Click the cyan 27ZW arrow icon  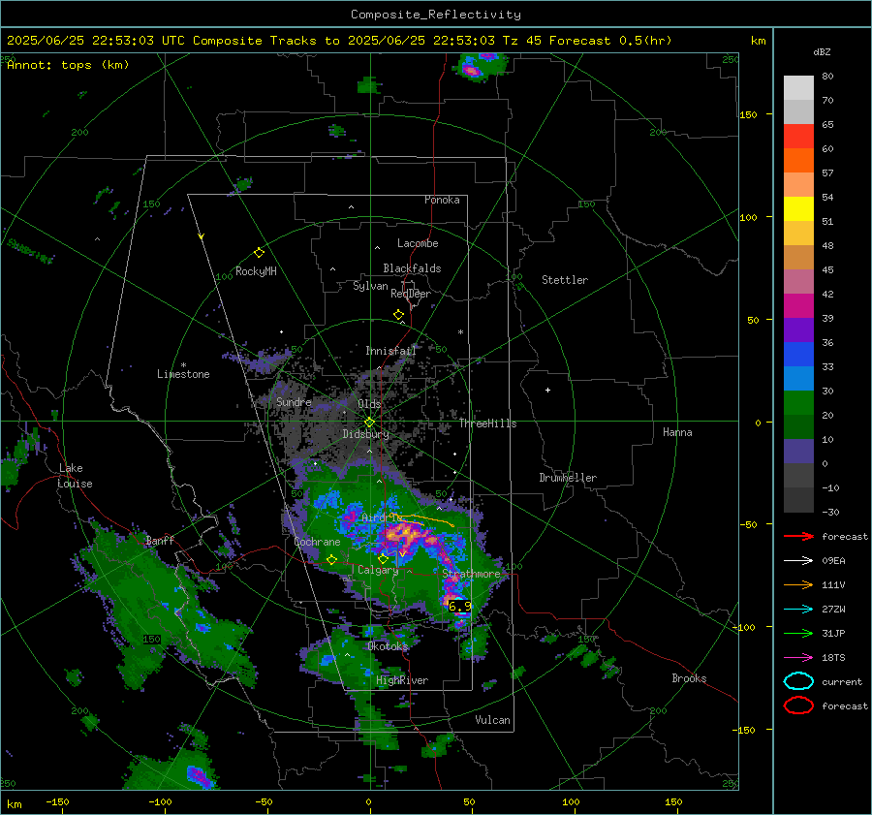click(798, 609)
